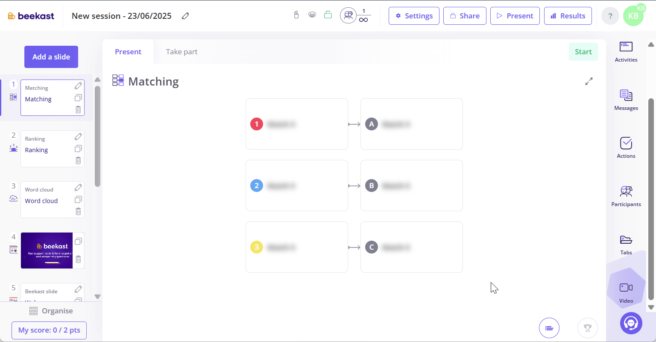
Task: Edit the session title with pencil icon
Action: (x=185, y=16)
